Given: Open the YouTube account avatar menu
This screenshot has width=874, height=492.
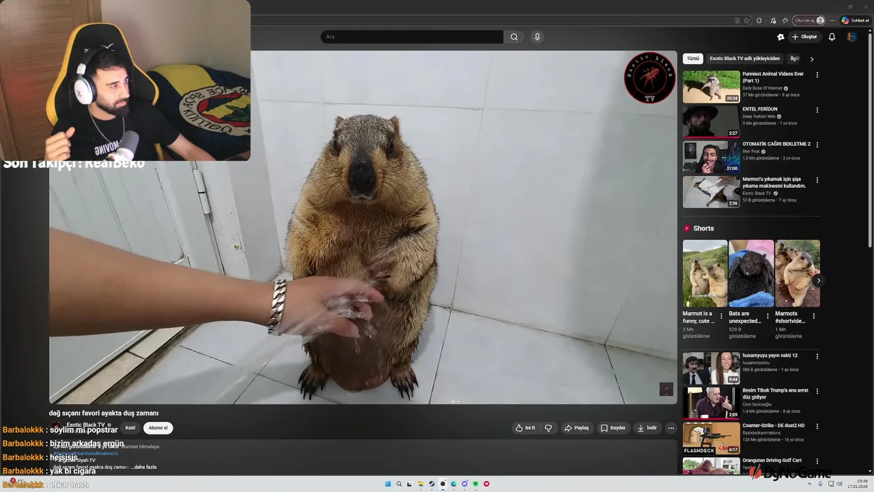Looking at the screenshot, I should coord(851,37).
